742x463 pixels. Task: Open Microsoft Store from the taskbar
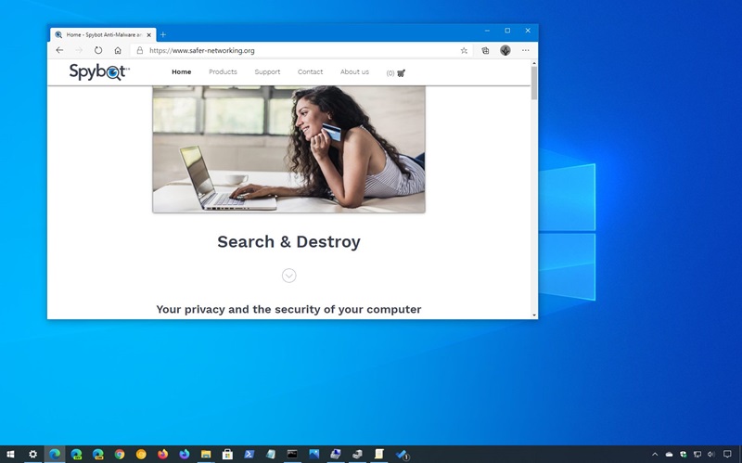click(x=226, y=455)
